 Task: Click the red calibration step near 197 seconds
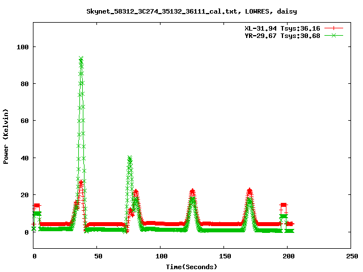[284, 205]
